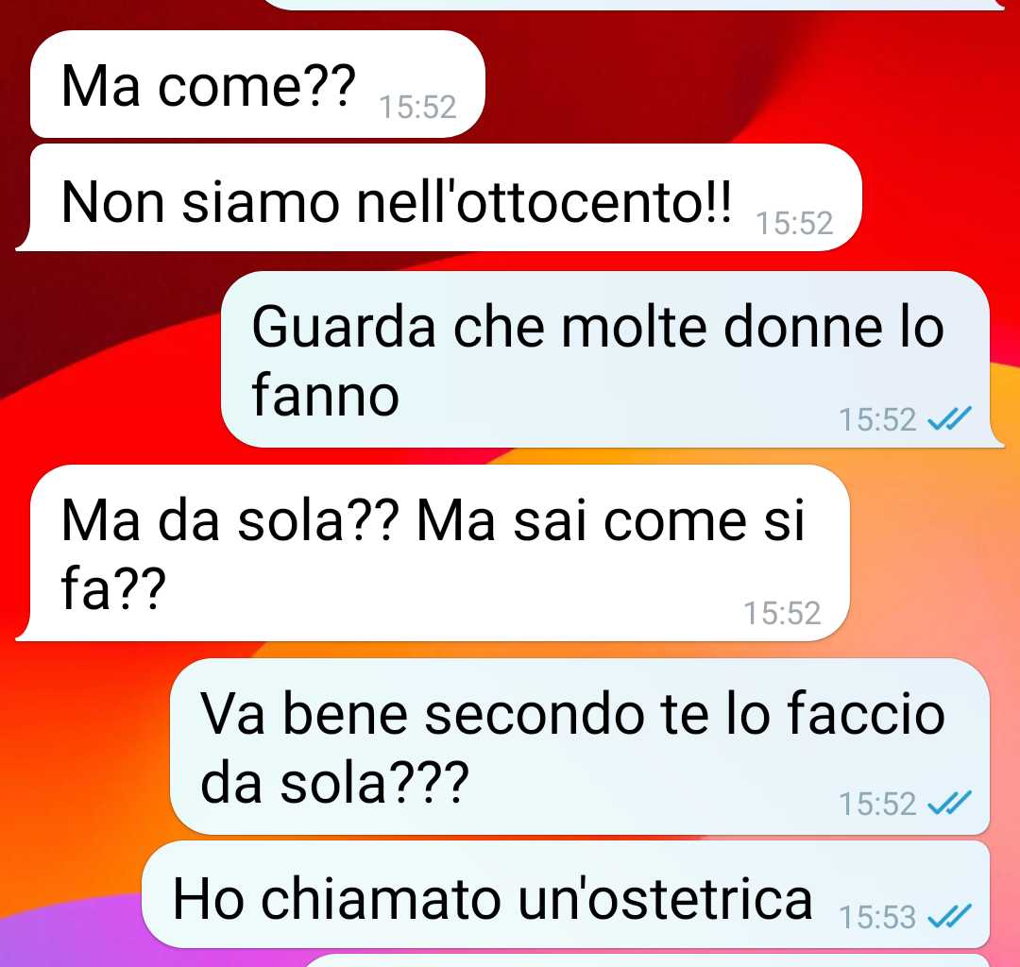Viewport: 1020px width, 967px height.
Task: Click the double check icon beside 15:53
Action: tap(949, 917)
